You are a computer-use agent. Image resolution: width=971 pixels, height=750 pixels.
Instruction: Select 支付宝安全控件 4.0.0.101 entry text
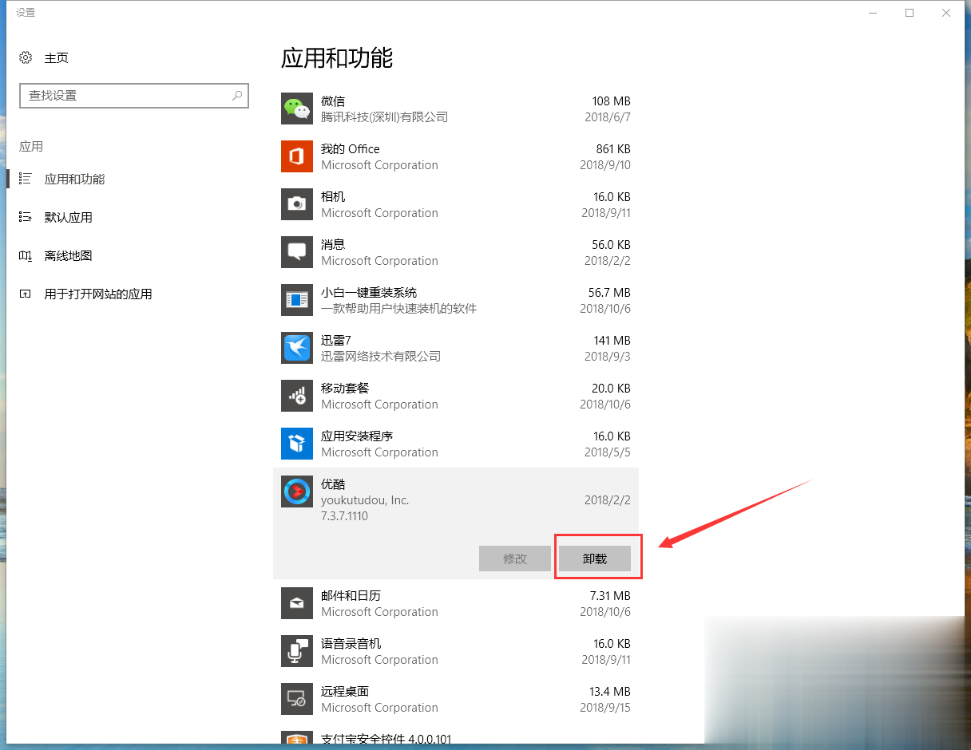(386, 739)
